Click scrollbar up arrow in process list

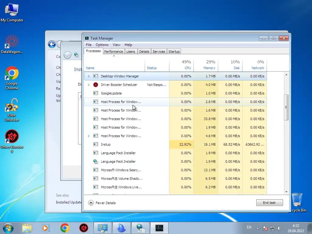pos(286,75)
